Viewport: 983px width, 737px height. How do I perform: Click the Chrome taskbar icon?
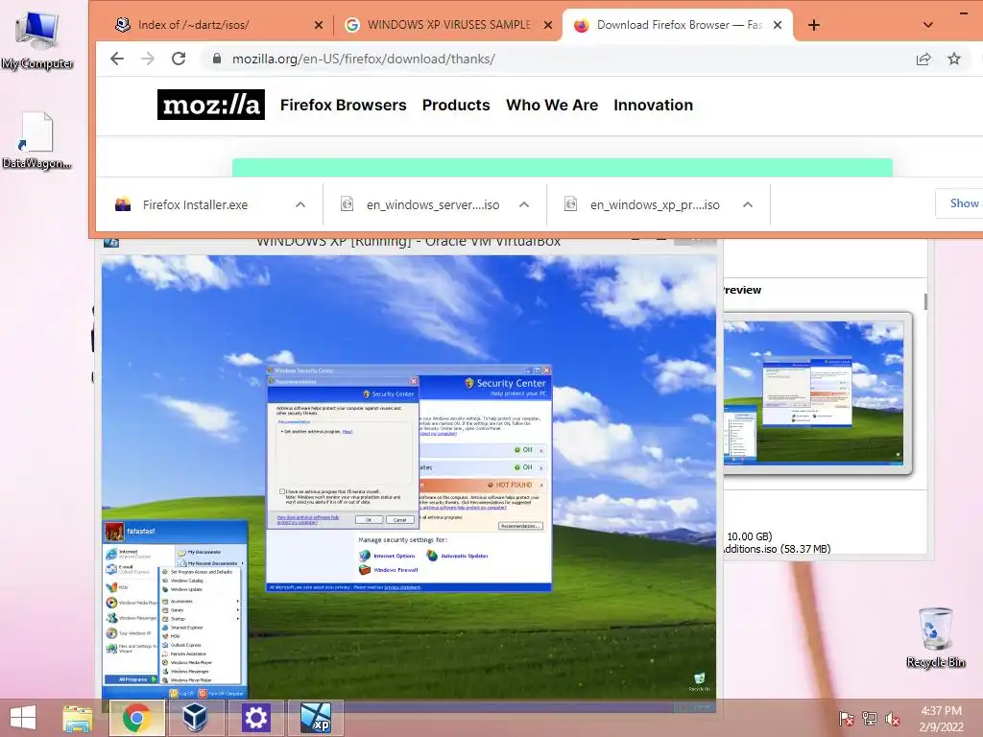coord(137,718)
